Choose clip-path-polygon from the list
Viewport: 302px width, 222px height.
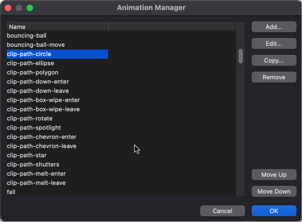(x=57, y=72)
